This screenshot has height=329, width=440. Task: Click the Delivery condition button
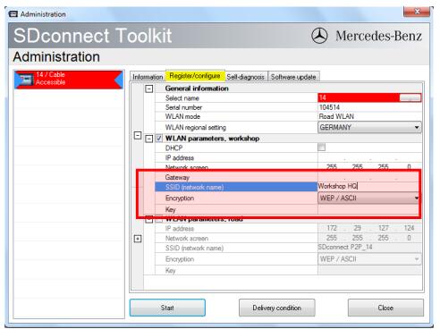coord(277,308)
